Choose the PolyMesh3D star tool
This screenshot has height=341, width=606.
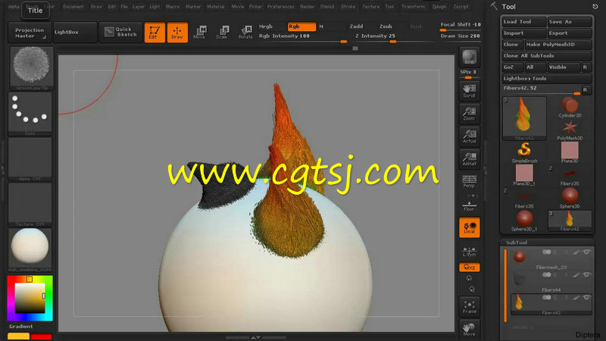coord(570,130)
